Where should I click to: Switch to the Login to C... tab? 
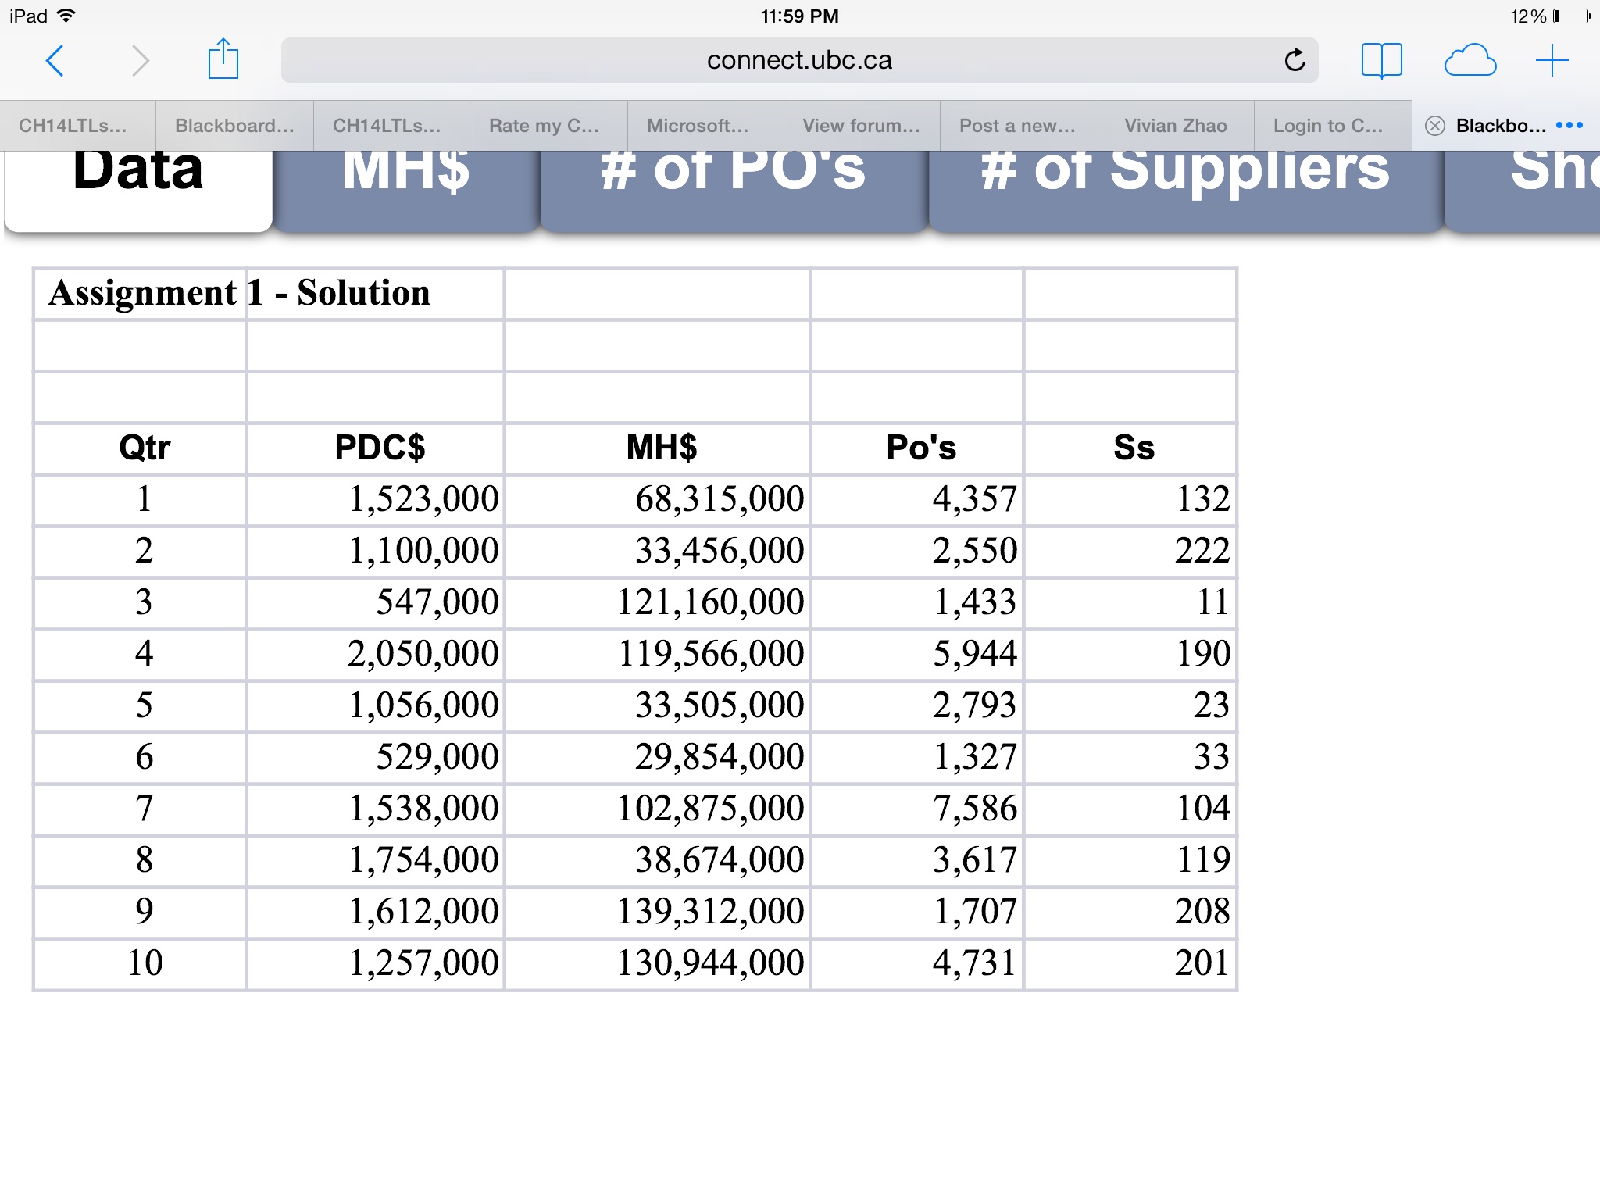click(1328, 126)
